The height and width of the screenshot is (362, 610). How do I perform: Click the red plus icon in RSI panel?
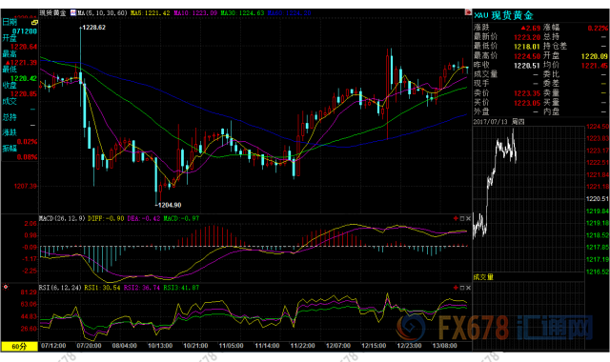456,288
